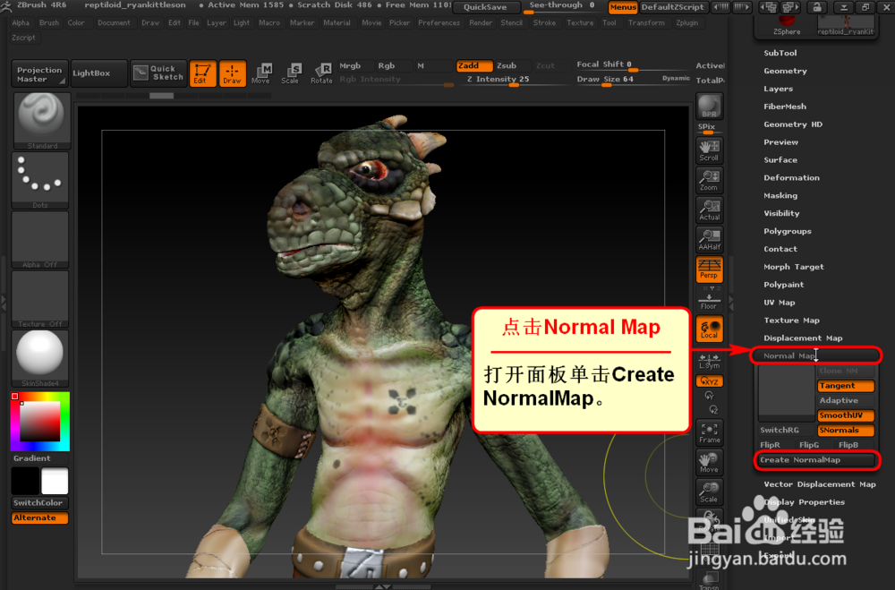The height and width of the screenshot is (590, 895).
Task: Click the Zoom canvas icon
Action: [710, 180]
